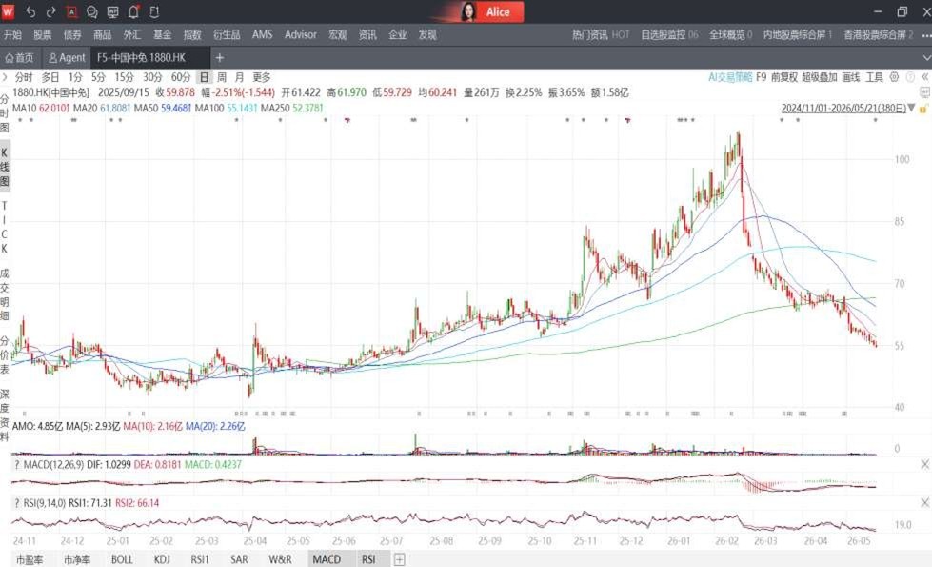Select the BOLL indicator button
932x567 pixels.
pos(122,559)
